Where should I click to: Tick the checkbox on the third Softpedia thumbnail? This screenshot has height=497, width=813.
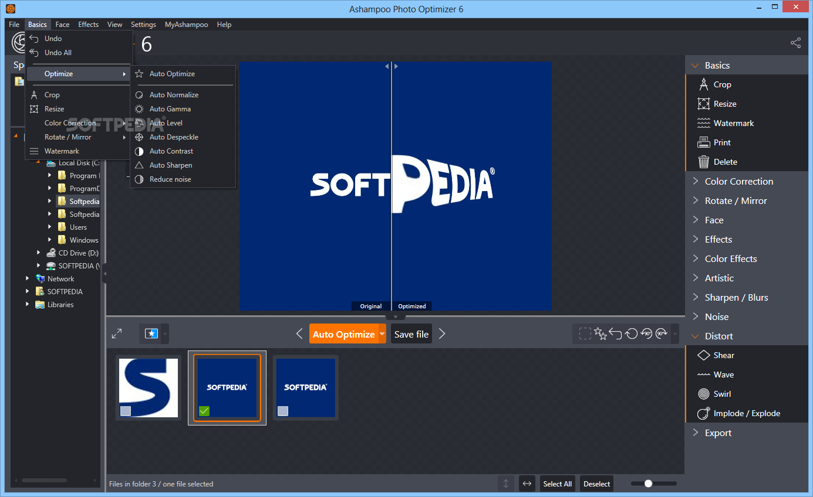(x=283, y=411)
